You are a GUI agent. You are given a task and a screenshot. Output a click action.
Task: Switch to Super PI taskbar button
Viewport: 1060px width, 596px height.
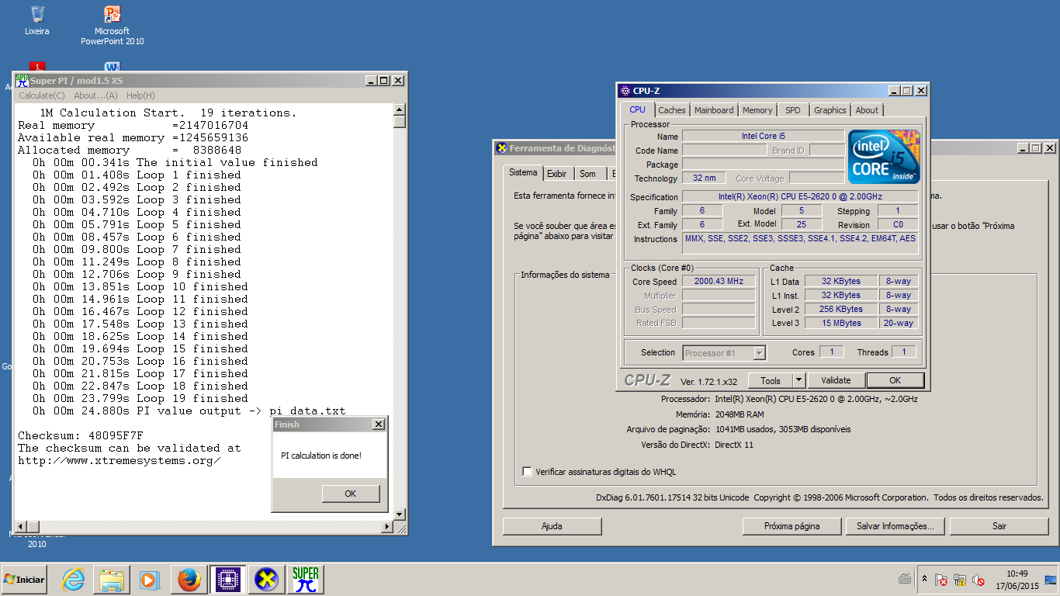(305, 580)
